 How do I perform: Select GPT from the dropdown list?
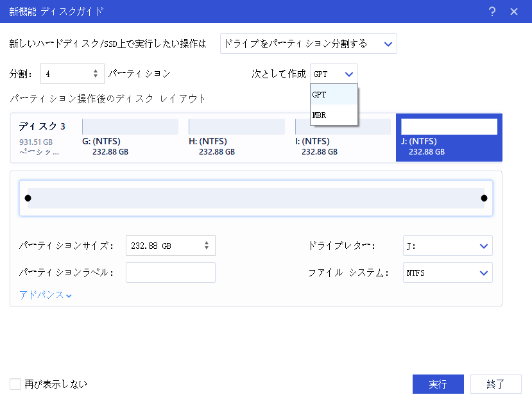click(334, 94)
